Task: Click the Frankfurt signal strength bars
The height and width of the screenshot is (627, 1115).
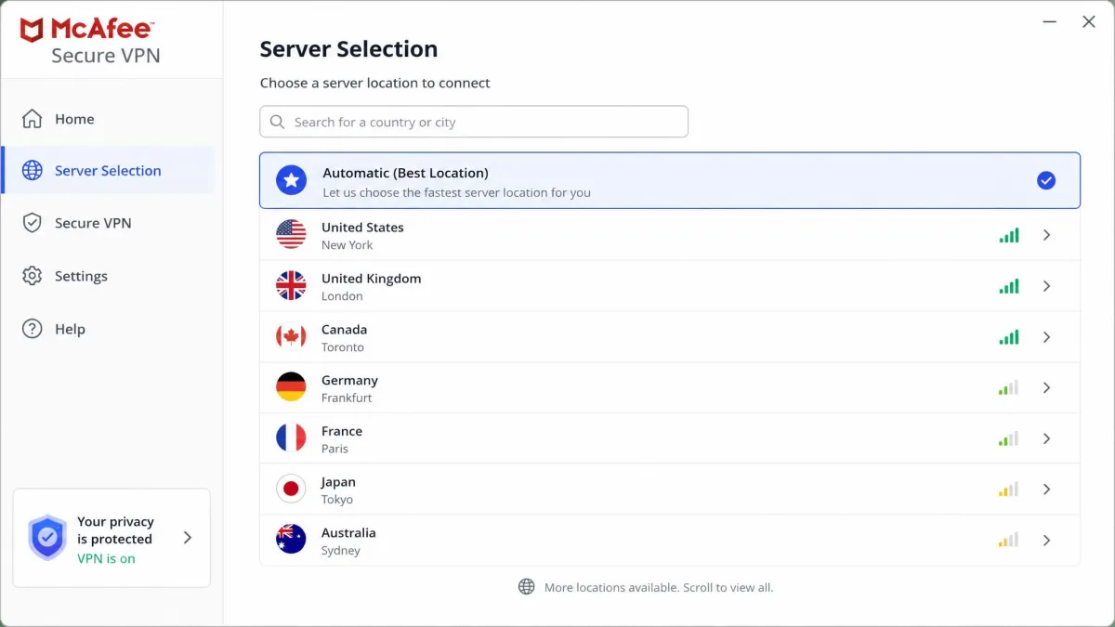Action: [x=1009, y=387]
